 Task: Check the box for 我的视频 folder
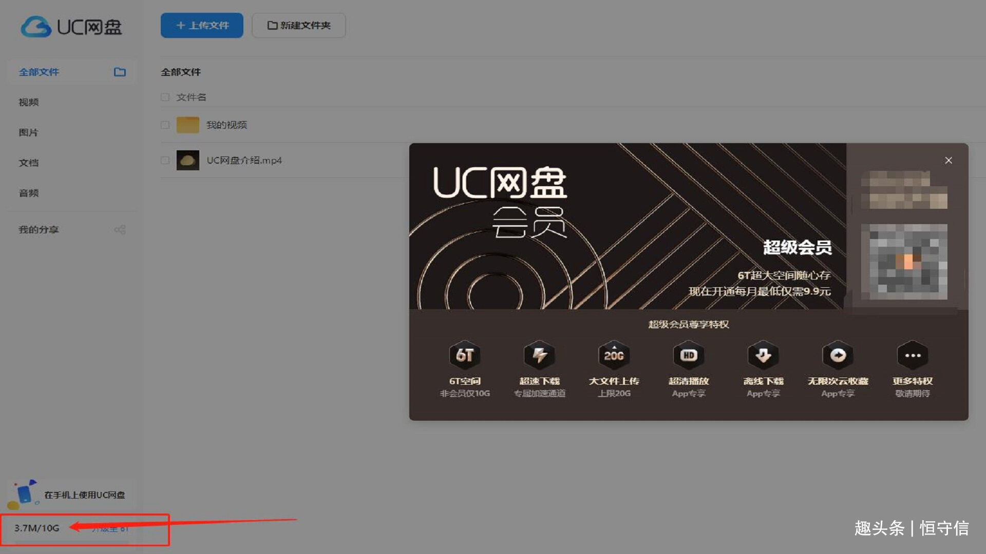[x=165, y=125]
